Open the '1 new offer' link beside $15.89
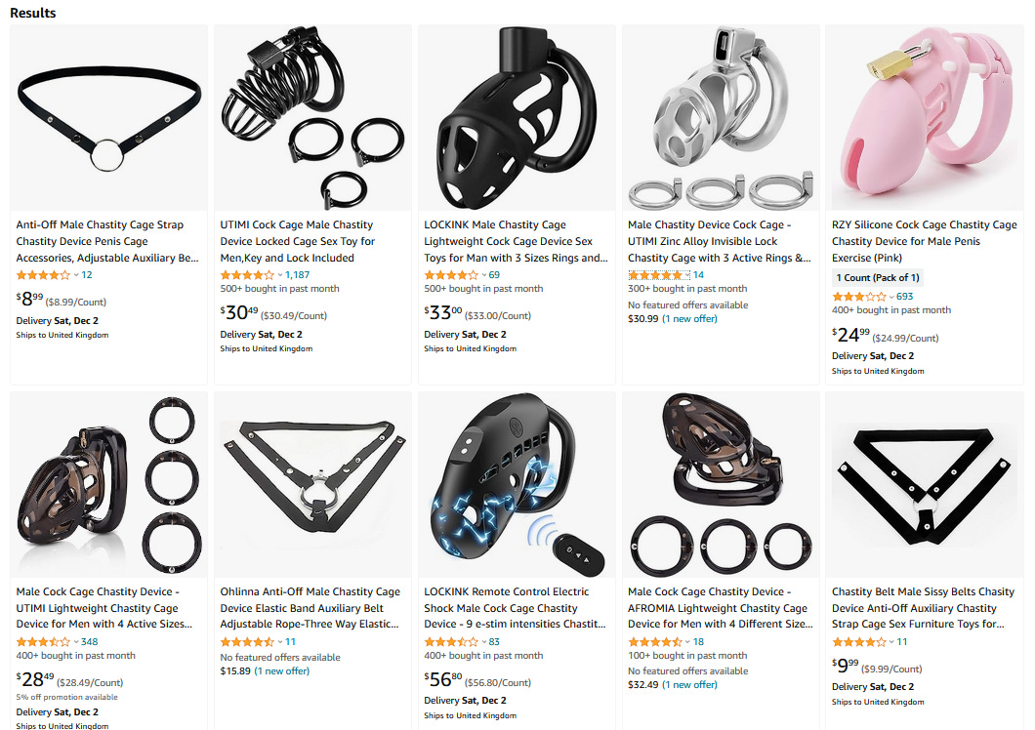This screenshot has height=730, width=1035. tap(282, 670)
